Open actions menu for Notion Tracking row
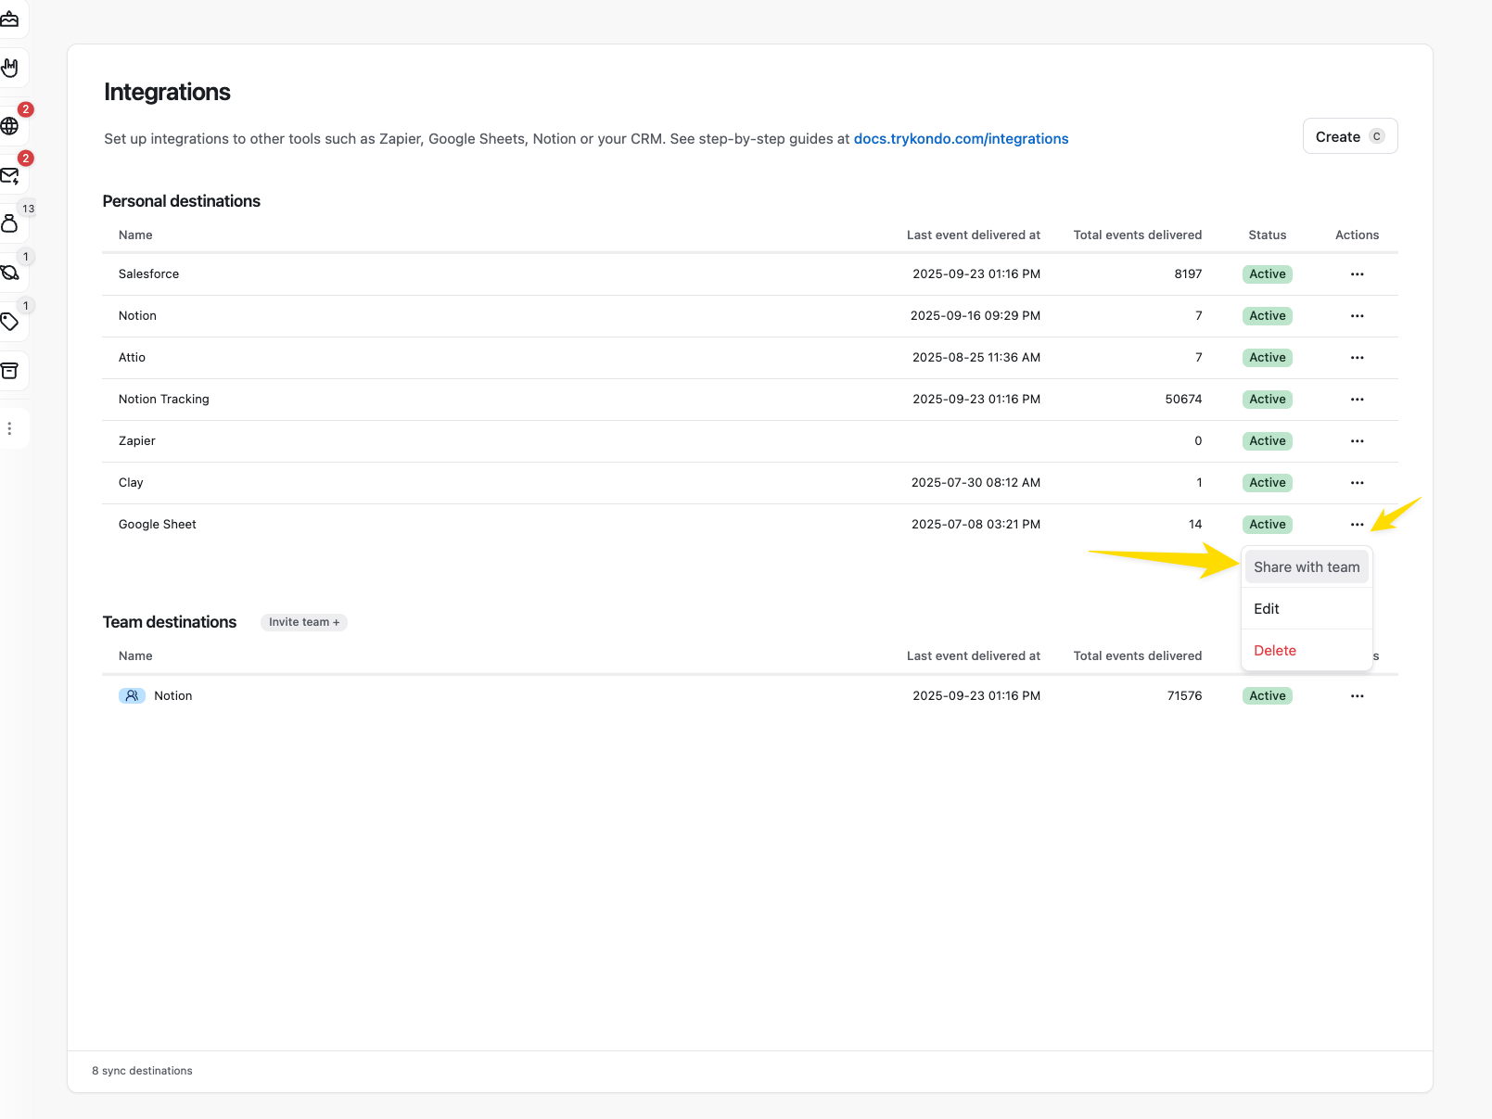Viewport: 1492px width, 1119px height. click(x=1357, y=400)
